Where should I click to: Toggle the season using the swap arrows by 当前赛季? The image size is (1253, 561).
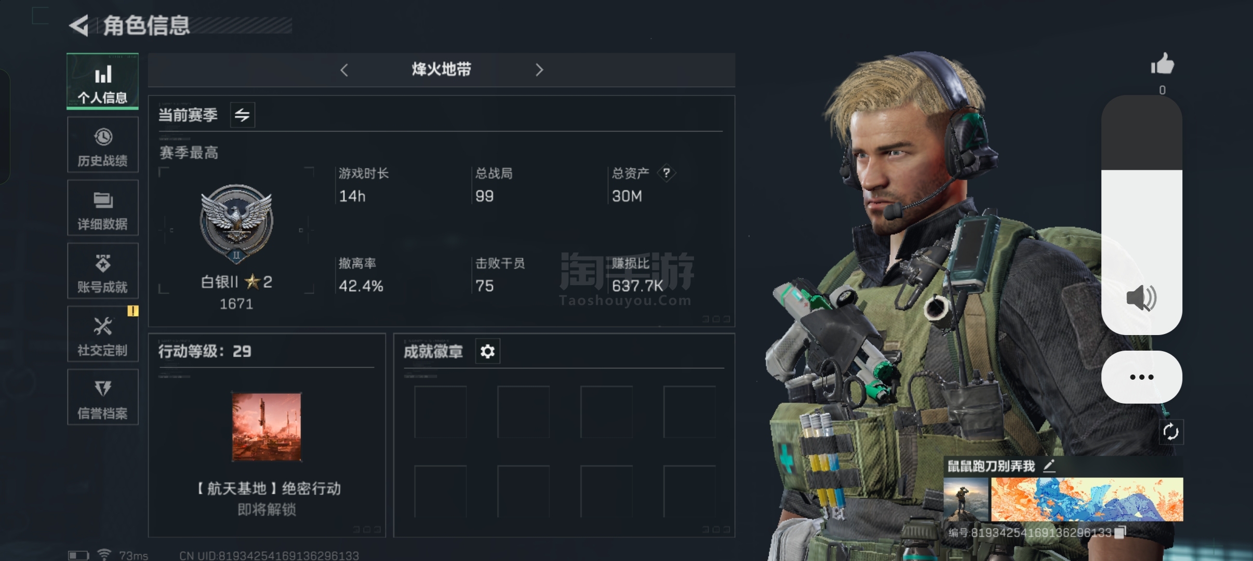(243, 115)
